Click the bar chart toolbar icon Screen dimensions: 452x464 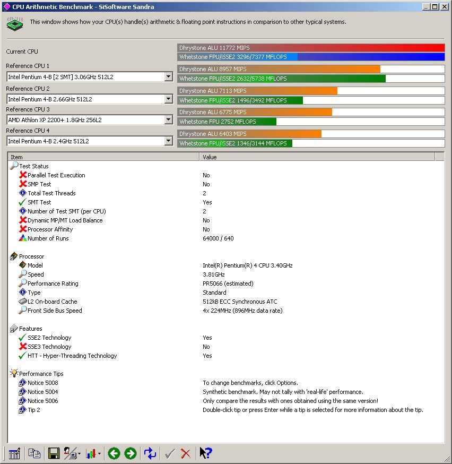[91, 453]
